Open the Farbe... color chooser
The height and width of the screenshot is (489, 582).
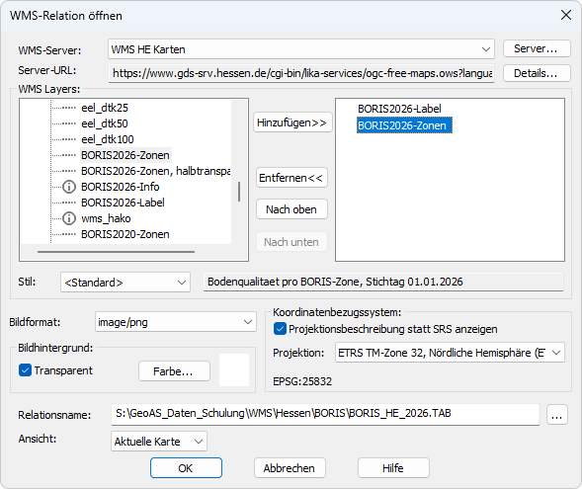coord(174,371)
